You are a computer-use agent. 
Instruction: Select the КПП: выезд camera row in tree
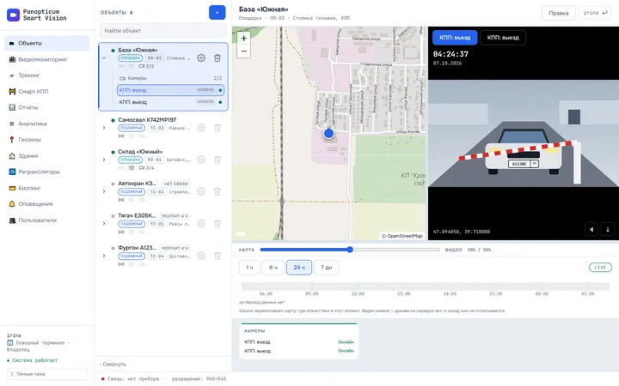click(170, 102)
